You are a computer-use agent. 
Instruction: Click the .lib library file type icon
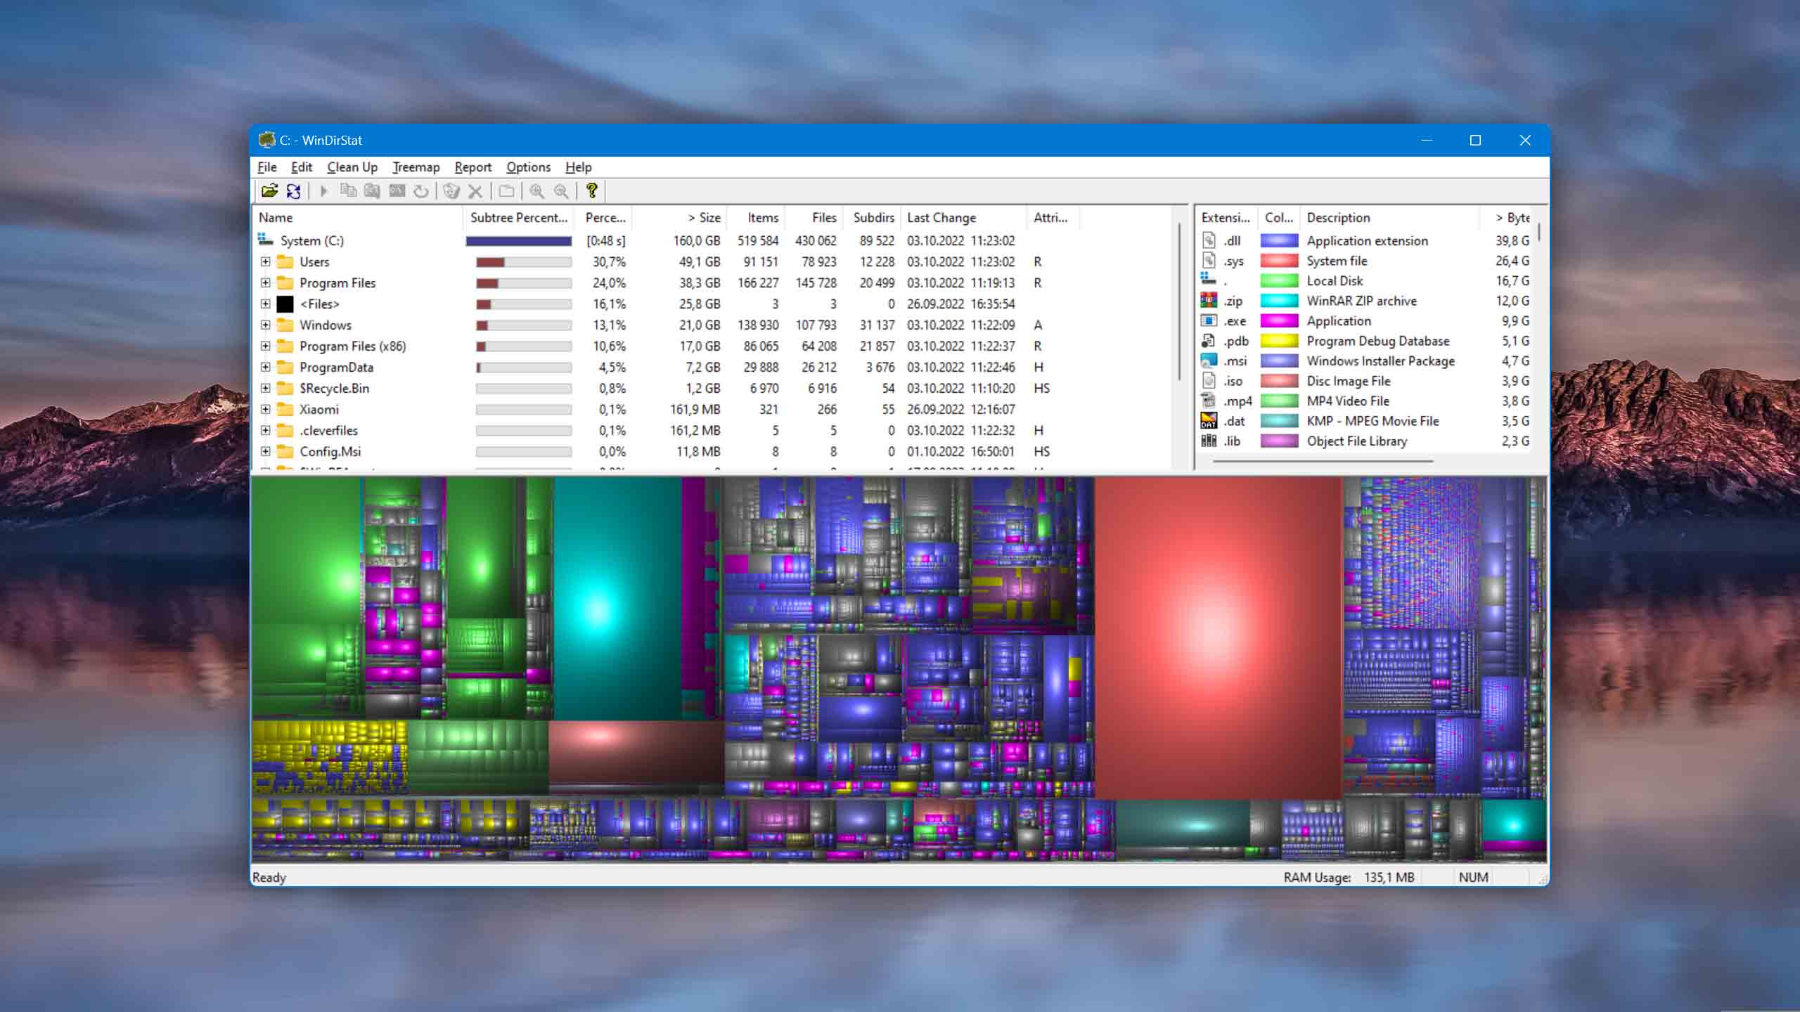click(1209, 441)
